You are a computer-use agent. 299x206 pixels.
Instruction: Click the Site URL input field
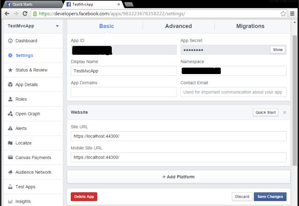click(178, 136)
